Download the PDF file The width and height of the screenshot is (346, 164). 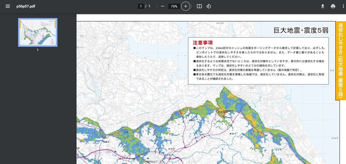(x=322, y=6)
